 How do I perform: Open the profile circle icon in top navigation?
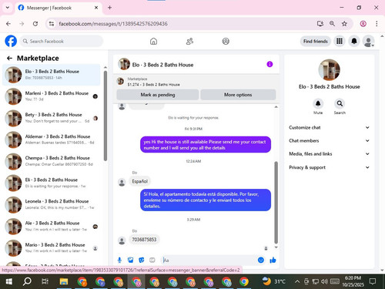pyautogui.click(x=226, y=41)
